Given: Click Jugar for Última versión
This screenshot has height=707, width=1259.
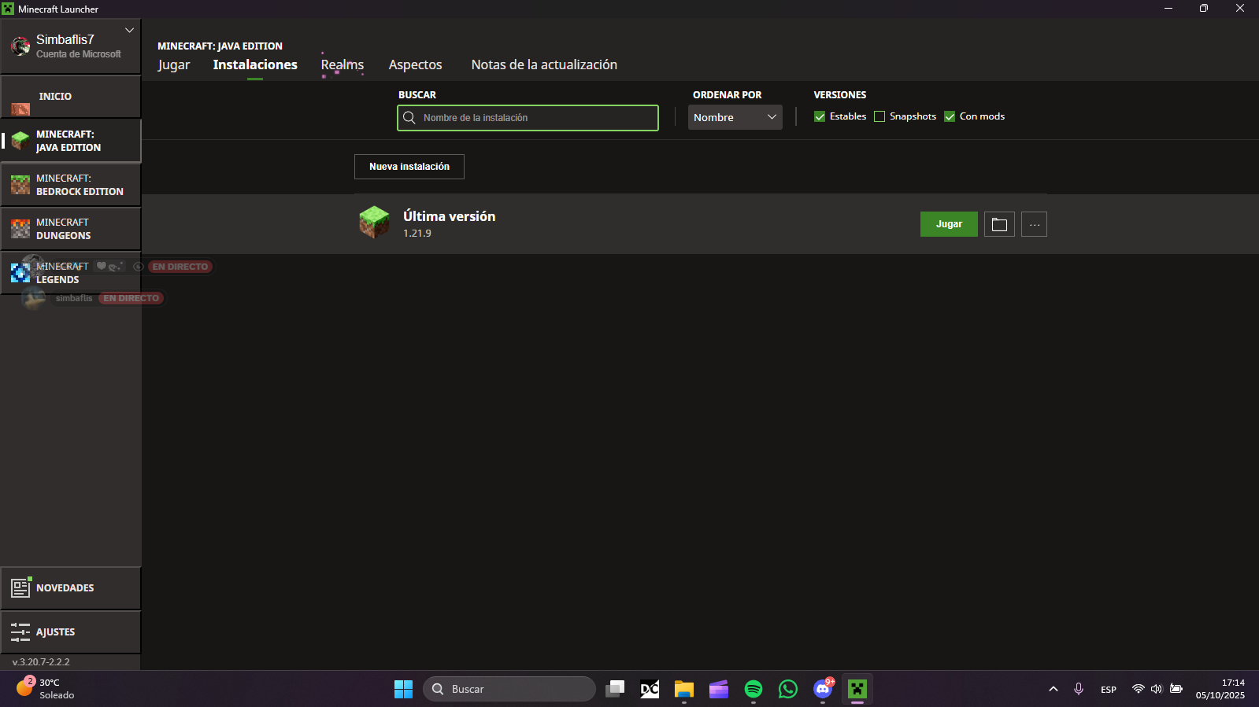Looking at the screenshot, I should point(949,224).
